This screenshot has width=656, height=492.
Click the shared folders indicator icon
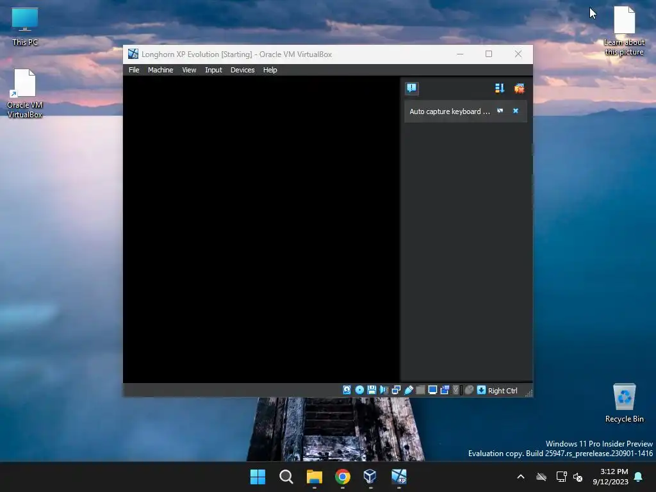point(420,390)
